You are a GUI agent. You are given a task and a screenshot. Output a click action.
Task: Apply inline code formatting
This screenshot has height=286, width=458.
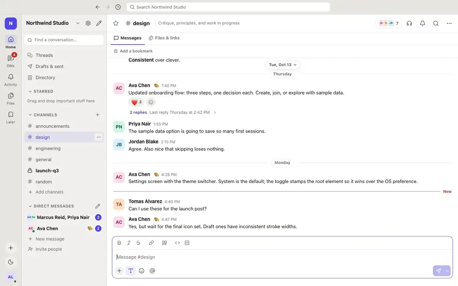click(x=177, y=243)
